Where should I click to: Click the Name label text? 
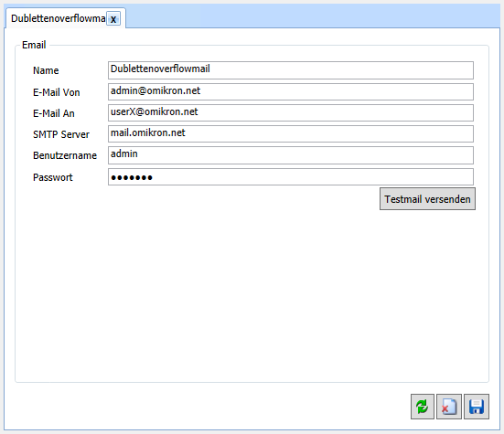[46, 70]
